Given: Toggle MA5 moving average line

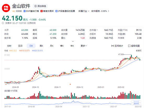Looking at the screenshot, I should [13, 51].
